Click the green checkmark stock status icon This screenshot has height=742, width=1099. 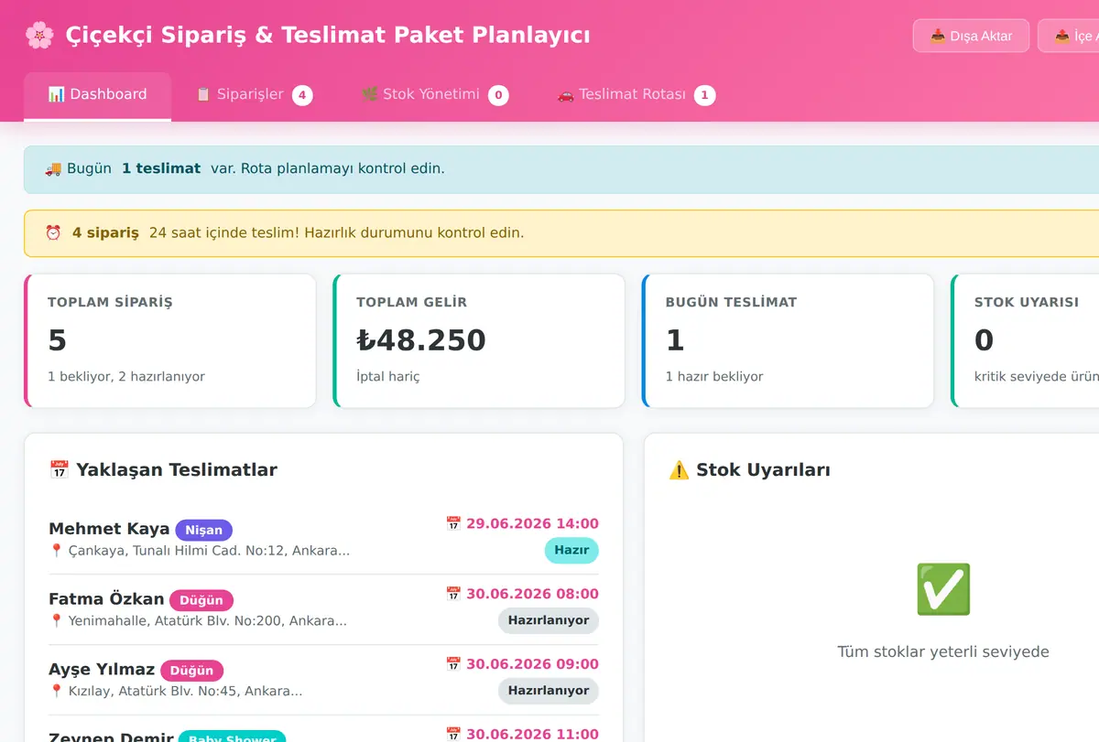click(943, 589)
